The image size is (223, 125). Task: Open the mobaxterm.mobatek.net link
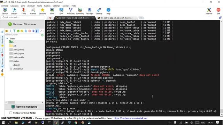[x=131, y=118]
